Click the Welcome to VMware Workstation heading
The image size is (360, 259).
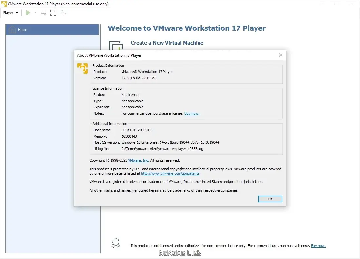point(187,28)
